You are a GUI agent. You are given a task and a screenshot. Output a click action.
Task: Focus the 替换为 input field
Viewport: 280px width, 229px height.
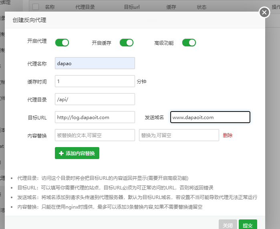179,135
